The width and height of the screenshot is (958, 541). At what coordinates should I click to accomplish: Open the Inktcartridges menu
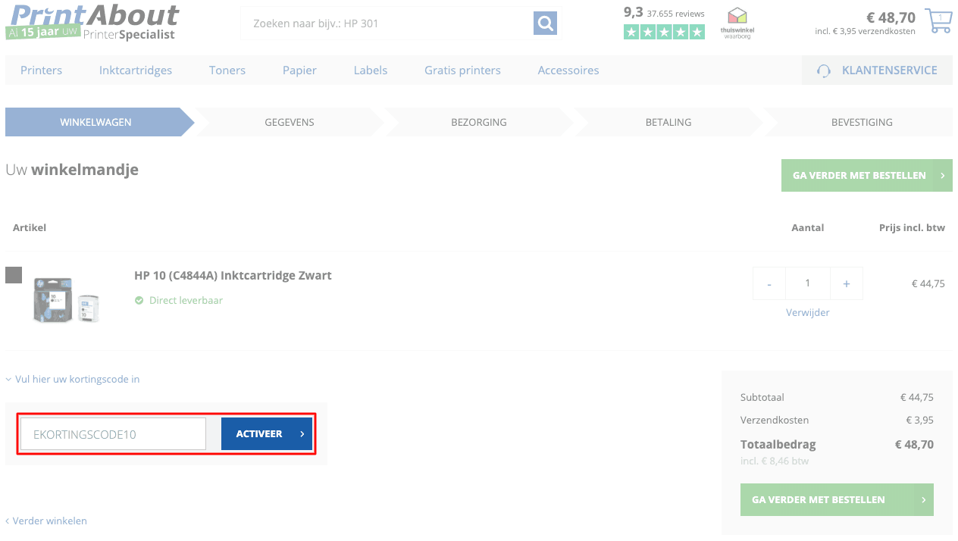click(x=136, y=70)
